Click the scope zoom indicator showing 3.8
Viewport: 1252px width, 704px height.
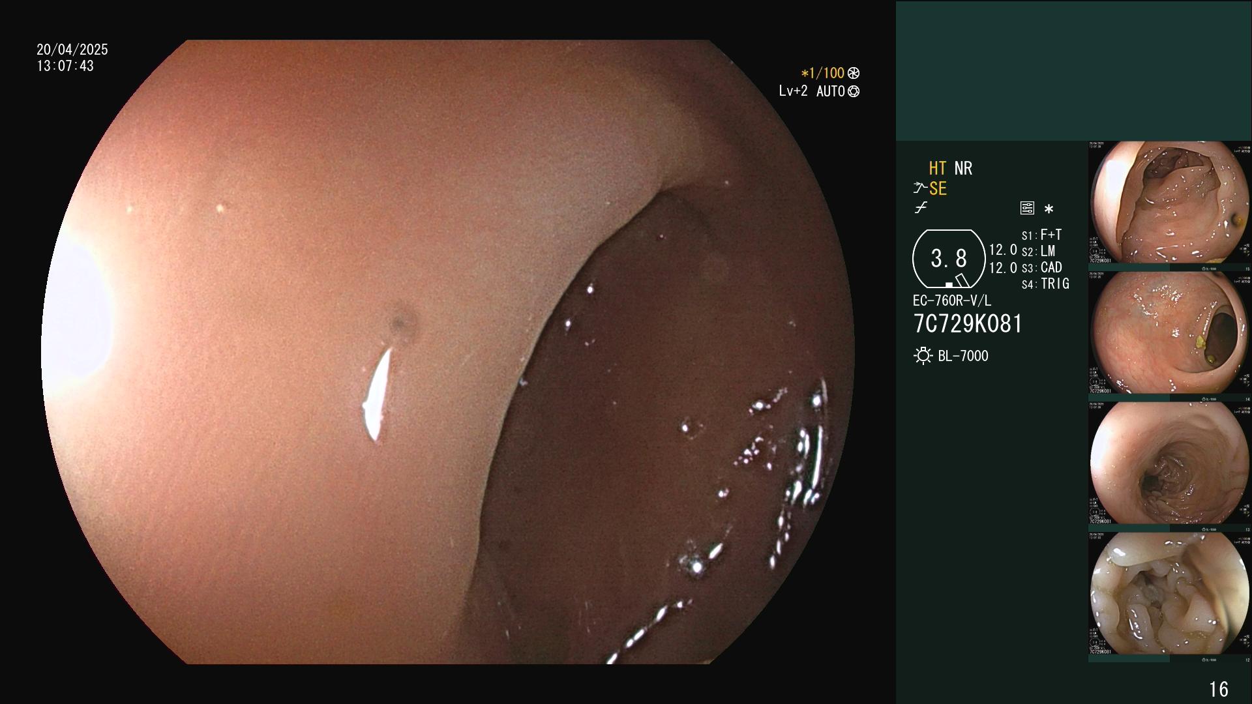tap(949, 259)
